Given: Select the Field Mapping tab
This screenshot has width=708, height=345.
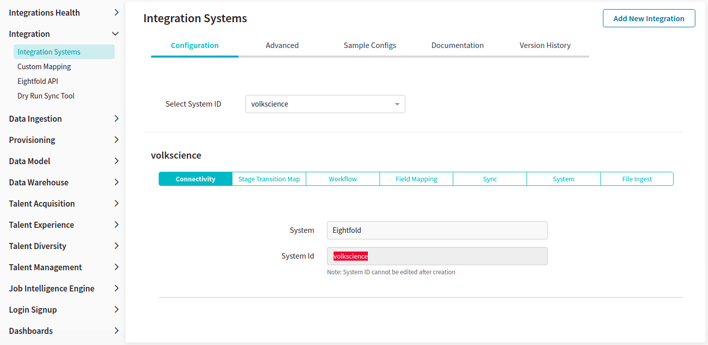Looking at the screenshot, I should point(416,179).
